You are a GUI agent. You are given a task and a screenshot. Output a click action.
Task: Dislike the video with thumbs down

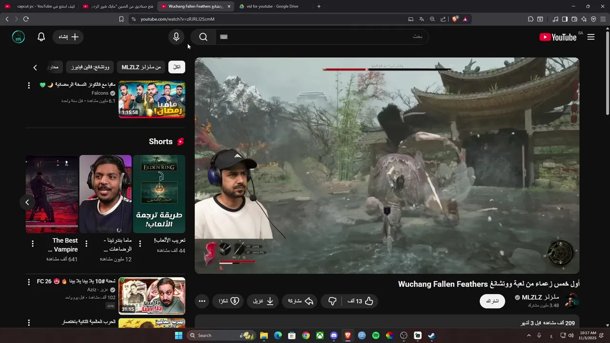(x=333, y=301)
